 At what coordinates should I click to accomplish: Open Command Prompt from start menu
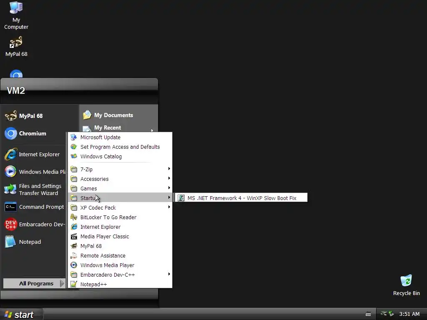(x=35, y=207)
